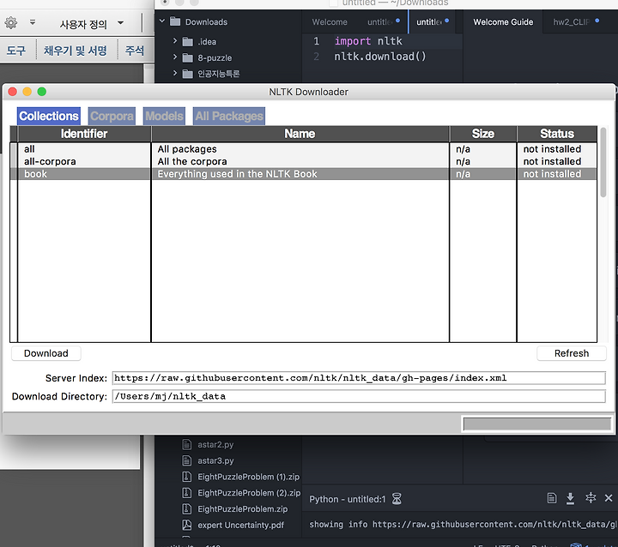Click the EightPuzzleProblem.zip archive icon
This screenshot has width=618, height=547.
tap(186, 508)
